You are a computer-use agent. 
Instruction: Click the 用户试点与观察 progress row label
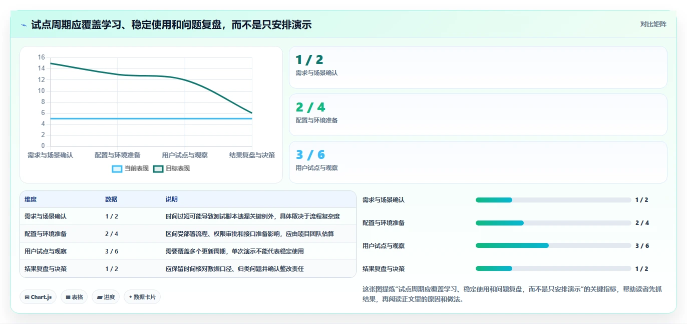pyautogui.click(x=384, y=245)
